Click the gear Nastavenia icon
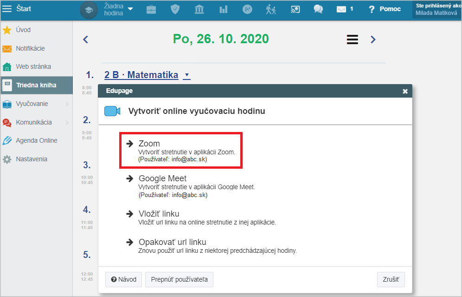This screenshot has width=462, height=297. click(x=7, y=159)
